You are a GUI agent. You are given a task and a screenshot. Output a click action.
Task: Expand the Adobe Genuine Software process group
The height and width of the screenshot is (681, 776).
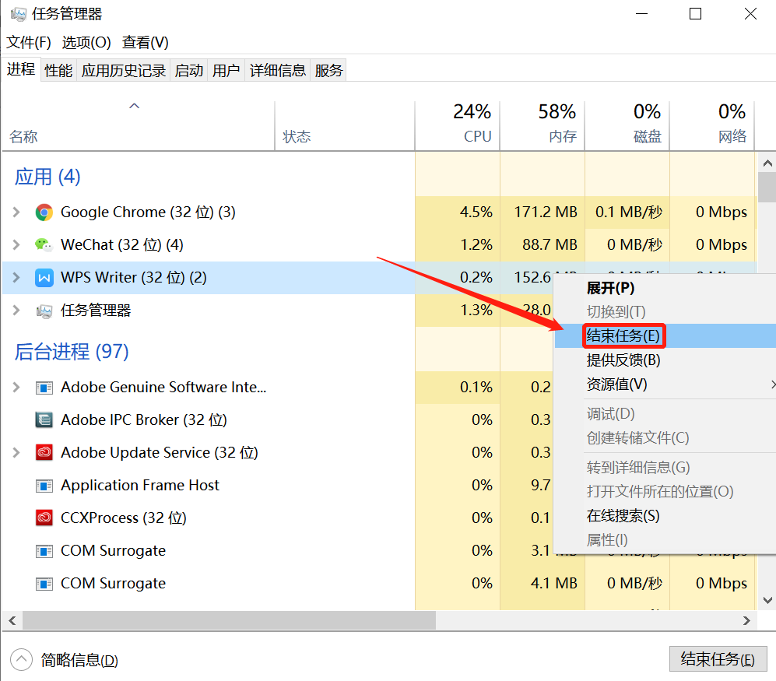[x=16, y=388]
